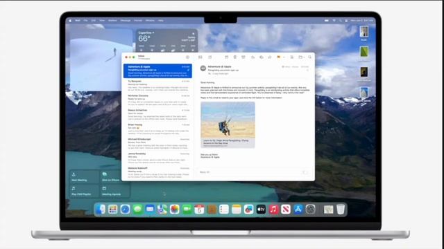Image resolution: width=444 pixels, height=249 pixels.
Task: Search mail with the magnifier icon
Action: point(310,57)
